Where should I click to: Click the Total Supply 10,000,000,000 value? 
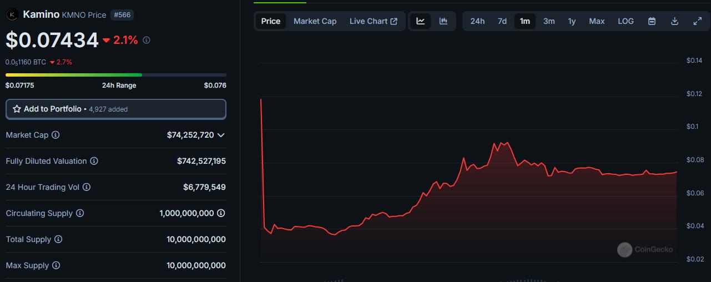click(196, 239)
